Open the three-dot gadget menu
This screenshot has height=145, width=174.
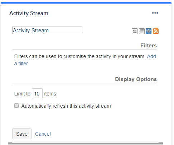[x=155, y=13]
